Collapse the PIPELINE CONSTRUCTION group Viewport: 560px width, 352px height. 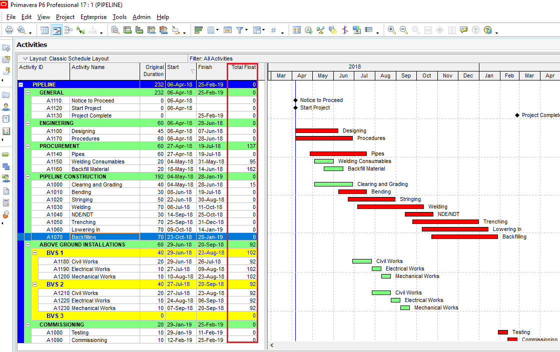tap(28, 176)
